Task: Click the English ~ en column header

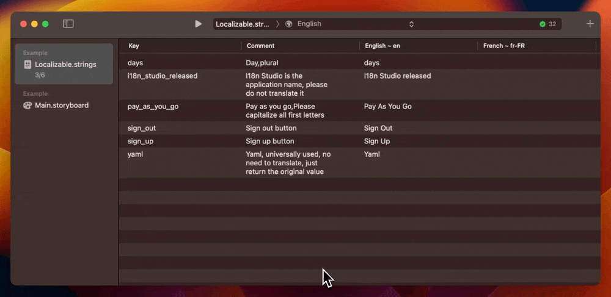Action: pyautogui.click(x=382, y=46)
